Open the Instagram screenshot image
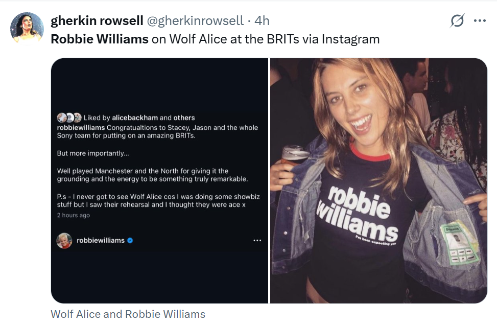The height and width of the screenshot is (325, 497). click(x=159, y=180)
